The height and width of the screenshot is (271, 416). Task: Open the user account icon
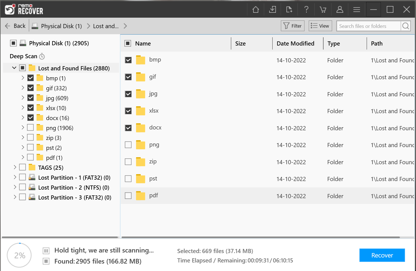point(340,10)
